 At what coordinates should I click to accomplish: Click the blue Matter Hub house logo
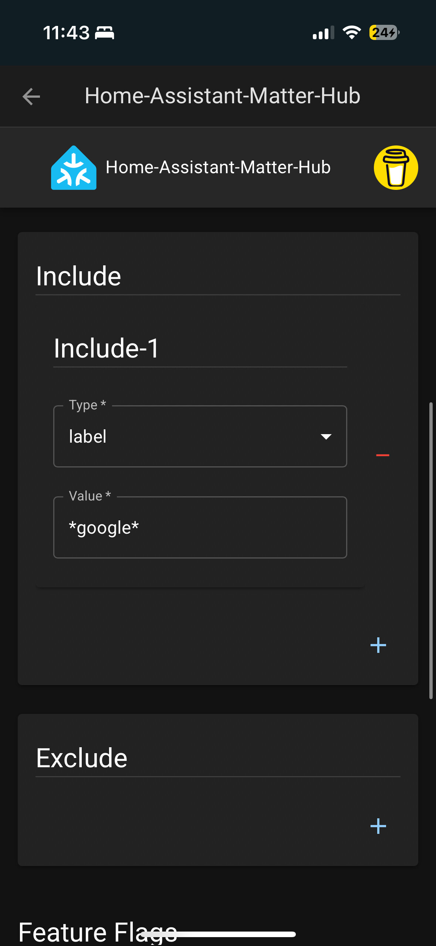click(74, 168)
